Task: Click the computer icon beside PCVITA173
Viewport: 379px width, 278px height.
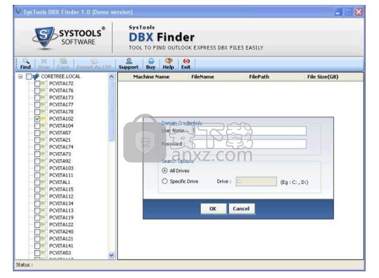Action: point(44,98)
